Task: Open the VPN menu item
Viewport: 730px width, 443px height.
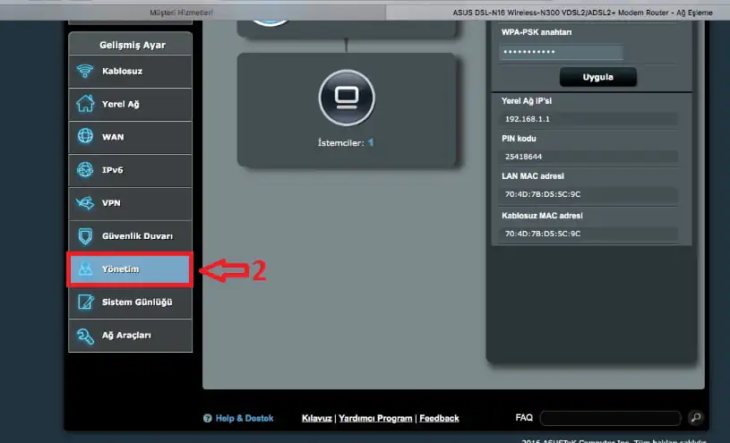Action: (x=131, y=203)
